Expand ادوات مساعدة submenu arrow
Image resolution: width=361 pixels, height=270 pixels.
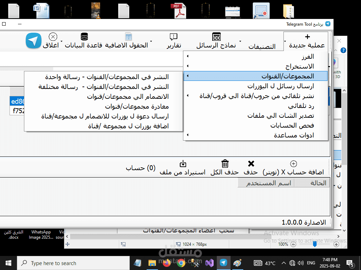[188, 135]
